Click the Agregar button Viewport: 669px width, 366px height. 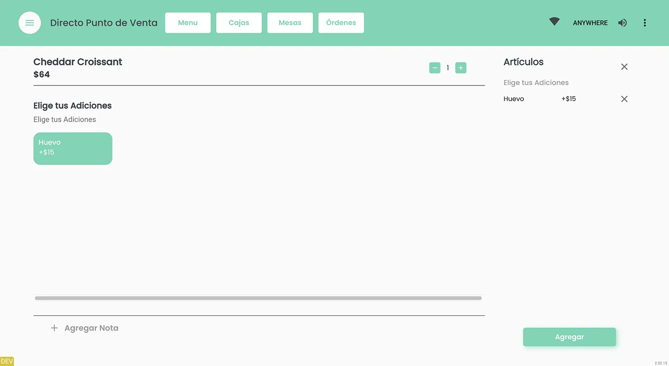coord(570,337)
